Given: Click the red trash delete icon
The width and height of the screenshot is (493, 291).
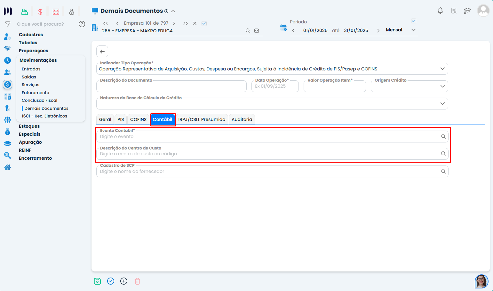Looking at the screenshot, I should (137, 281).
